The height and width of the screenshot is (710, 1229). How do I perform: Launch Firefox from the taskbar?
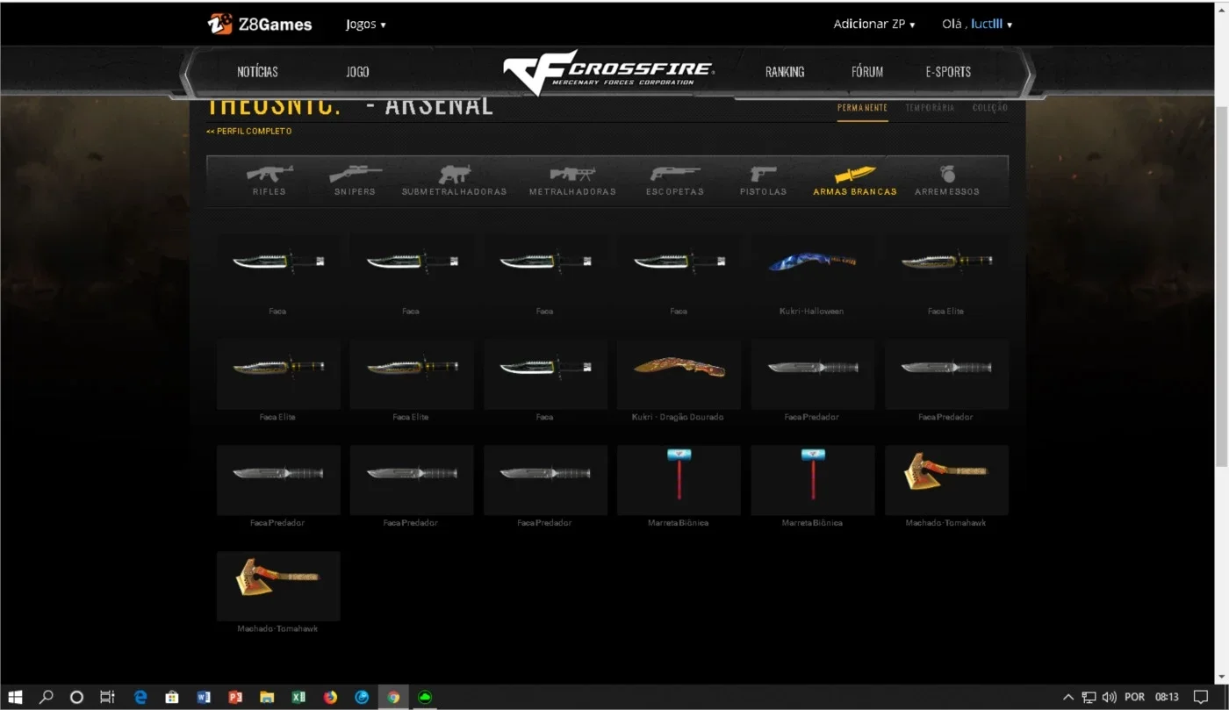point(330,698)
